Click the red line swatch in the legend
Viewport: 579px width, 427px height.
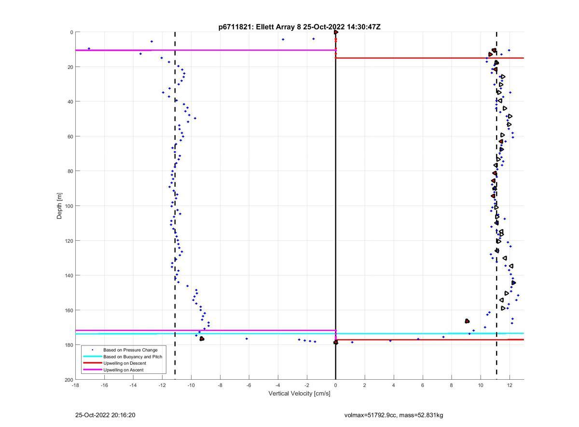coord(92,363)
